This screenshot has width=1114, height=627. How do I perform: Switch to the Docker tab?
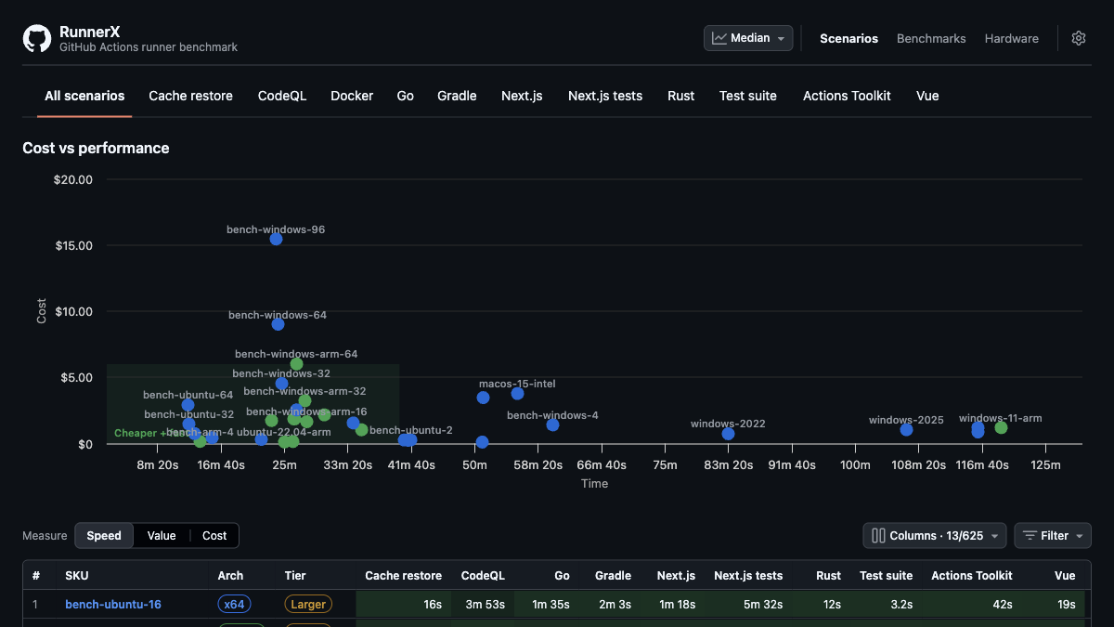pos(352,96)
